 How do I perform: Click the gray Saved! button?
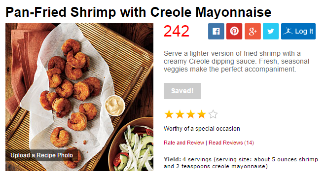point(182,91)
